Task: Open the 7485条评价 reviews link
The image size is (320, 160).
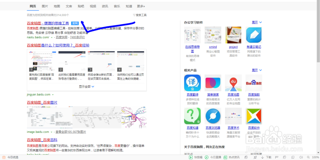Action: click(77, 37)
